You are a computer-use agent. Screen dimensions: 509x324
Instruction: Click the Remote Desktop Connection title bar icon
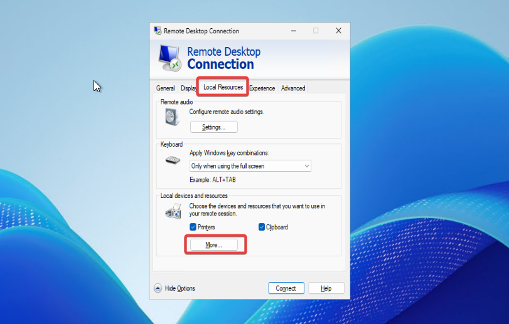(158, 31)
